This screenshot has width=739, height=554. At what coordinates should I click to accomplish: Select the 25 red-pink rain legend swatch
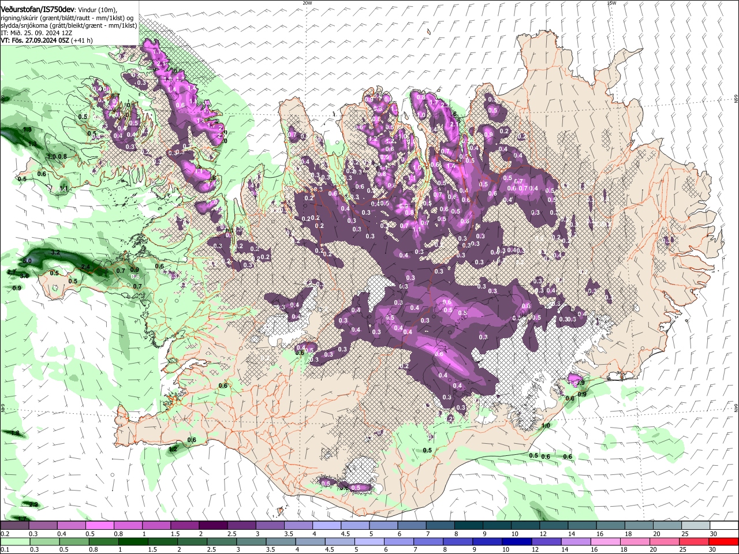(695, 541)
